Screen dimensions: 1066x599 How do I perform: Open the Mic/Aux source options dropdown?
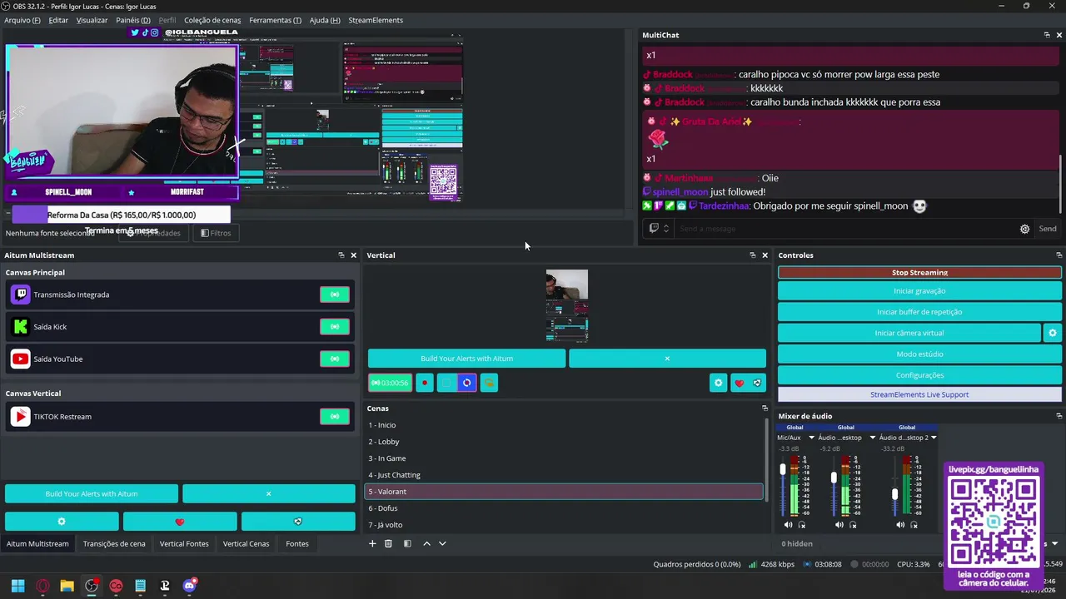click(810, 438)
